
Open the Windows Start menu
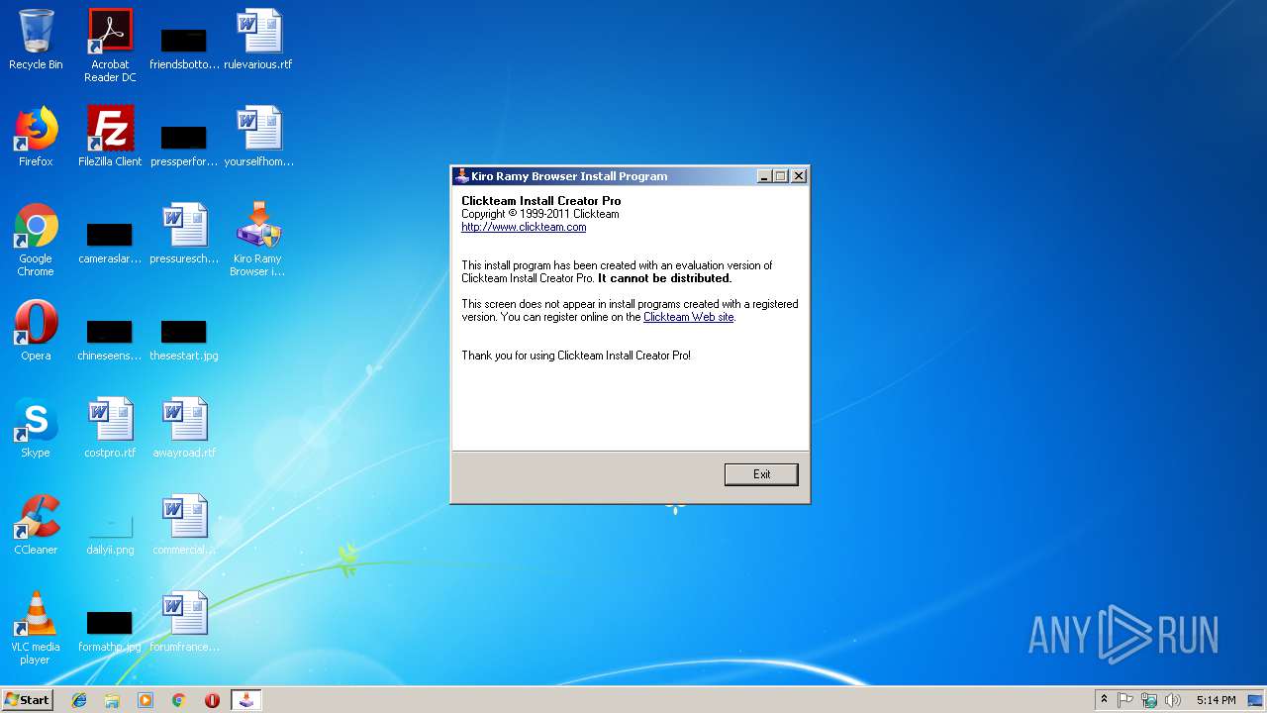click(x=27, y=700)
